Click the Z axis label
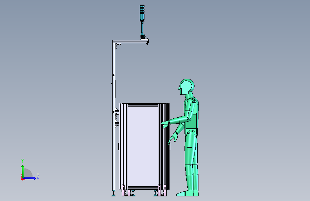This screenshot has height=201, width=310. tap(38, 176)
